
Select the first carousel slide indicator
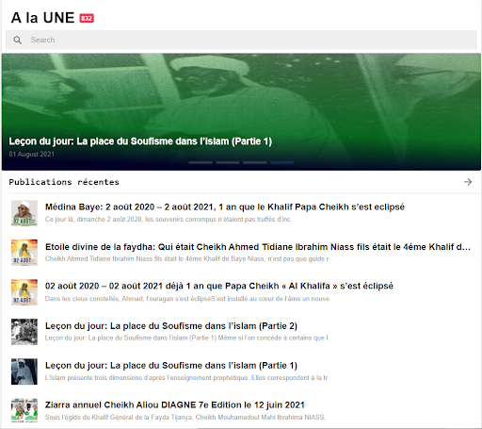pos(201,162)
